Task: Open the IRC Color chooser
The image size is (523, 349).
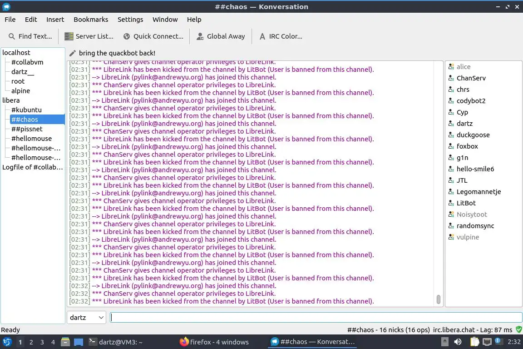Action: [281, 36]
